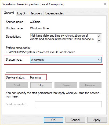Click the display name 'Windows Time' value
The height and width of the screenshot is (125, 109).
[39, 28]
